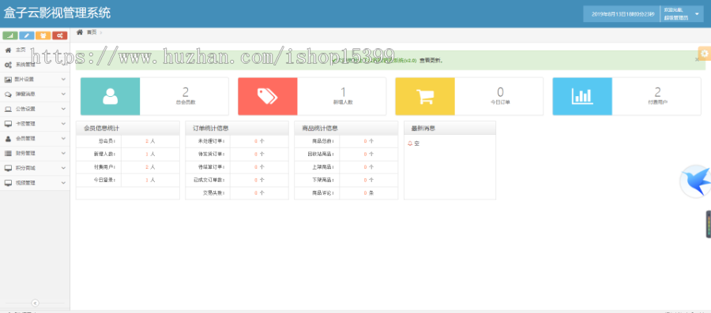Click the 交易失败 row label
The image size is (711, 313).
pos(214,192)
